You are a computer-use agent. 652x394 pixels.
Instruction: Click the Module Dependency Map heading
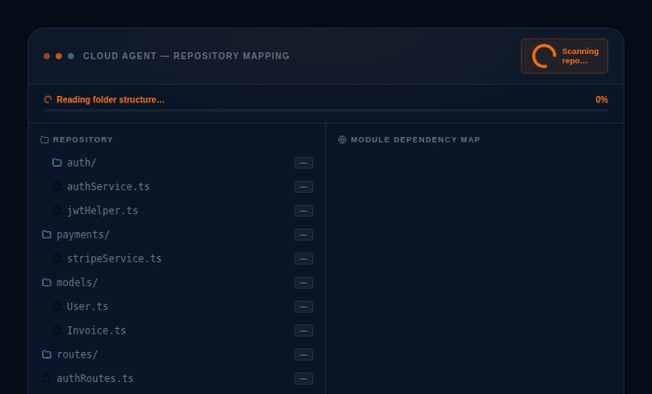click(x=415, y=140)
